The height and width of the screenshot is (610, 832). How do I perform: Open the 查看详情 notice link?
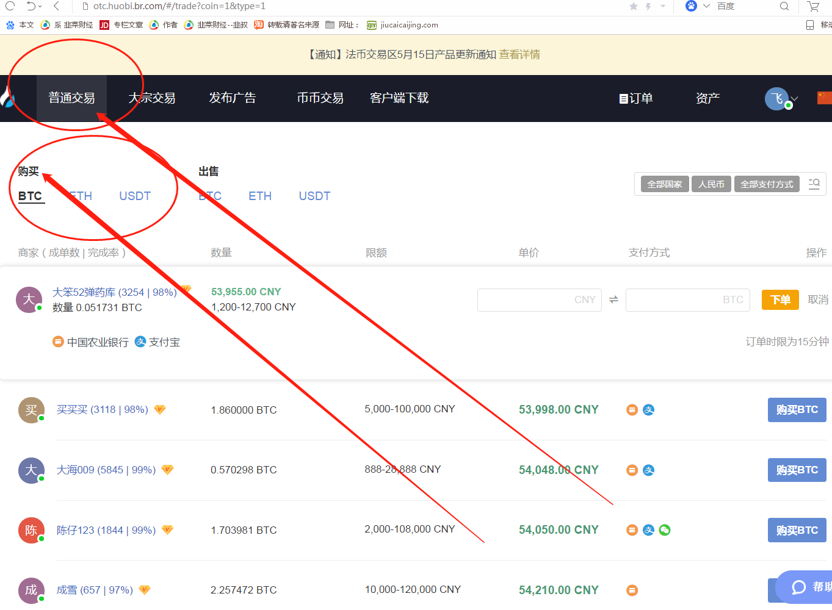[519, 54]
